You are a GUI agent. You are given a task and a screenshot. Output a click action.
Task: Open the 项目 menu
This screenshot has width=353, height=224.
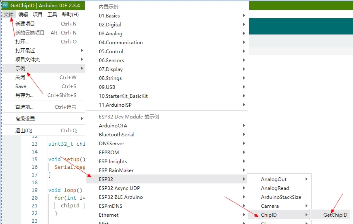37,15
